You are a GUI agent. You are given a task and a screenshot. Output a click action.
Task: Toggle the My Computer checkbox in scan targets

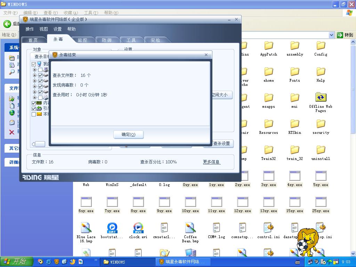pos(34,64)
